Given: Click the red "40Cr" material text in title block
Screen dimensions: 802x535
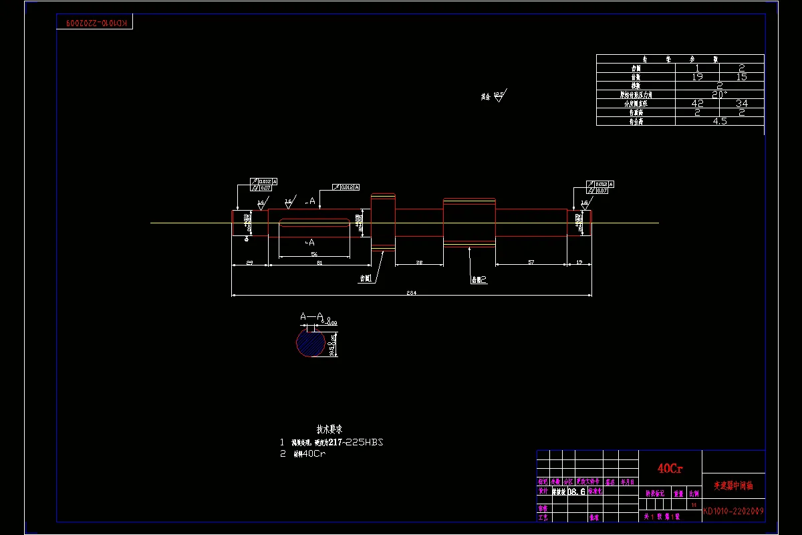Looking at the screenshot, I should pyautogui.click(x=670, y=468).
